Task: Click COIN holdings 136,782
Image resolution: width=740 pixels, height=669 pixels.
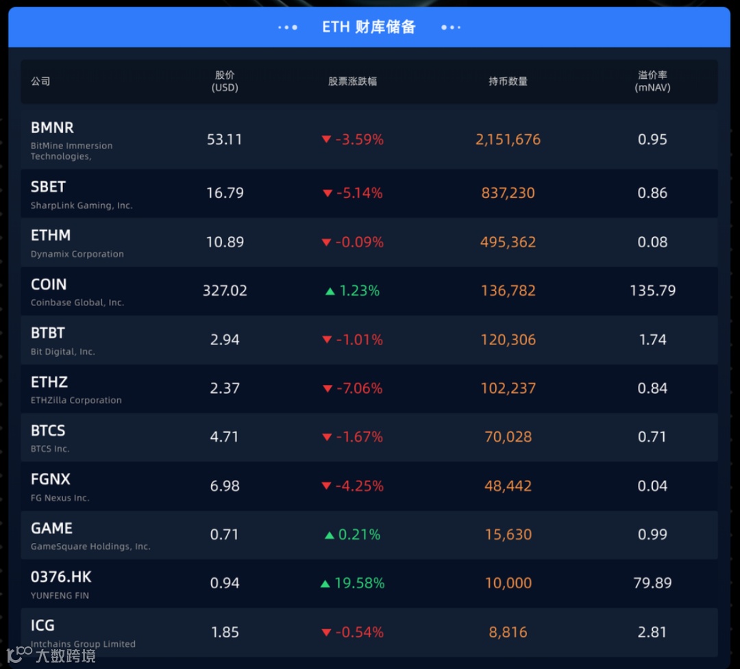Action: pyautogui.click(x=508, y=290)
